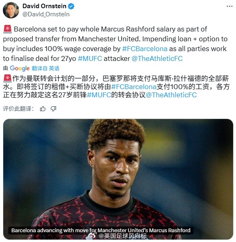The width and height of the screenshot is (236, 242).
Task: Open David Ornstein display name
Action: (x=44, y=6)
